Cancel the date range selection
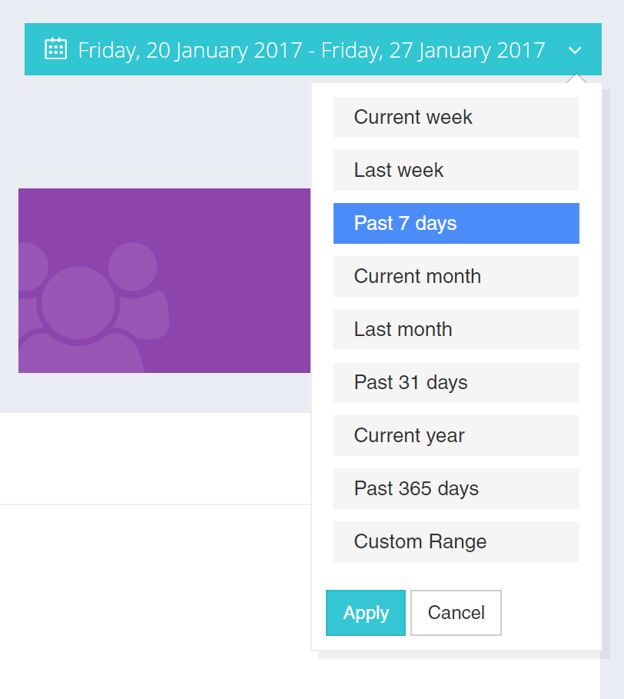The width and height of the screenshot is (624, 699). coord(456,613)
